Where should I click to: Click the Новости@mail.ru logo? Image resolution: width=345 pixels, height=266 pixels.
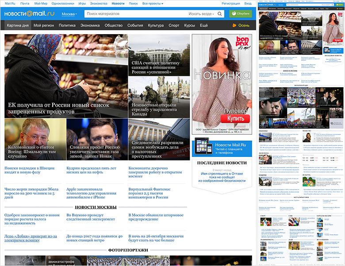[29, 14]
